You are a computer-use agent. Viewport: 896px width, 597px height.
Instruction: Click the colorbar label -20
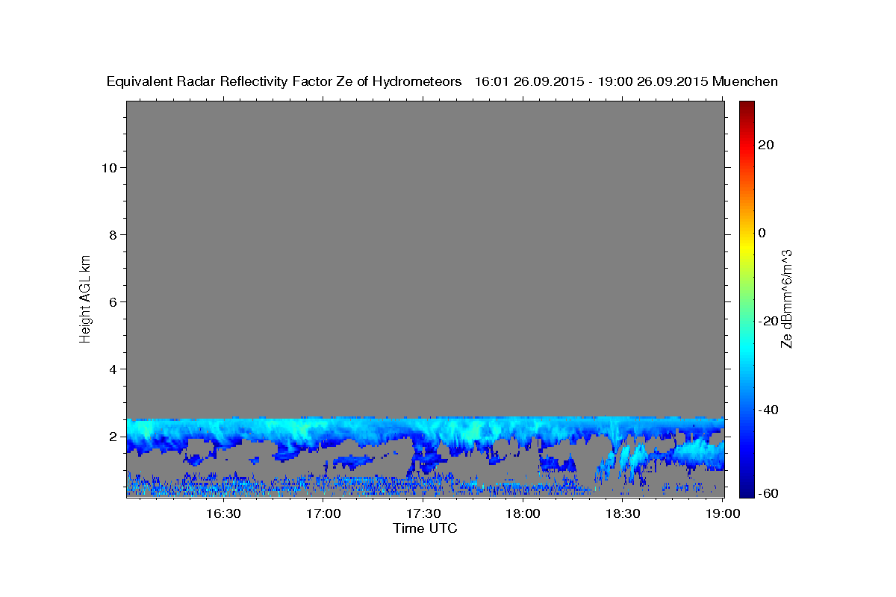(x=769, y=321)
